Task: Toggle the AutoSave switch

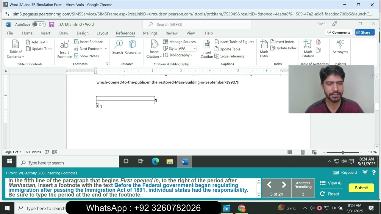Action: pos(39,24)
